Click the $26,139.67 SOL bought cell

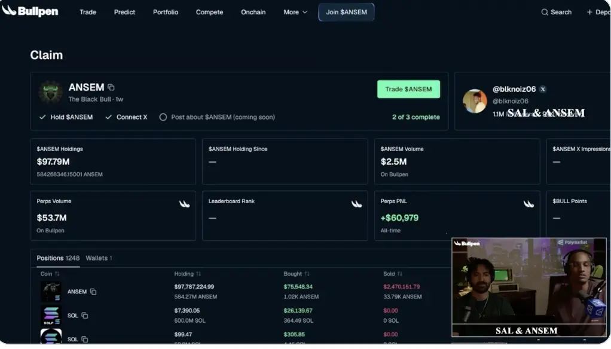tap(298, 310)
